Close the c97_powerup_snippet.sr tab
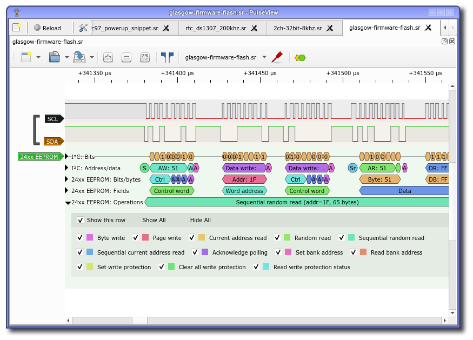The image size is (473, 340). 166,28
